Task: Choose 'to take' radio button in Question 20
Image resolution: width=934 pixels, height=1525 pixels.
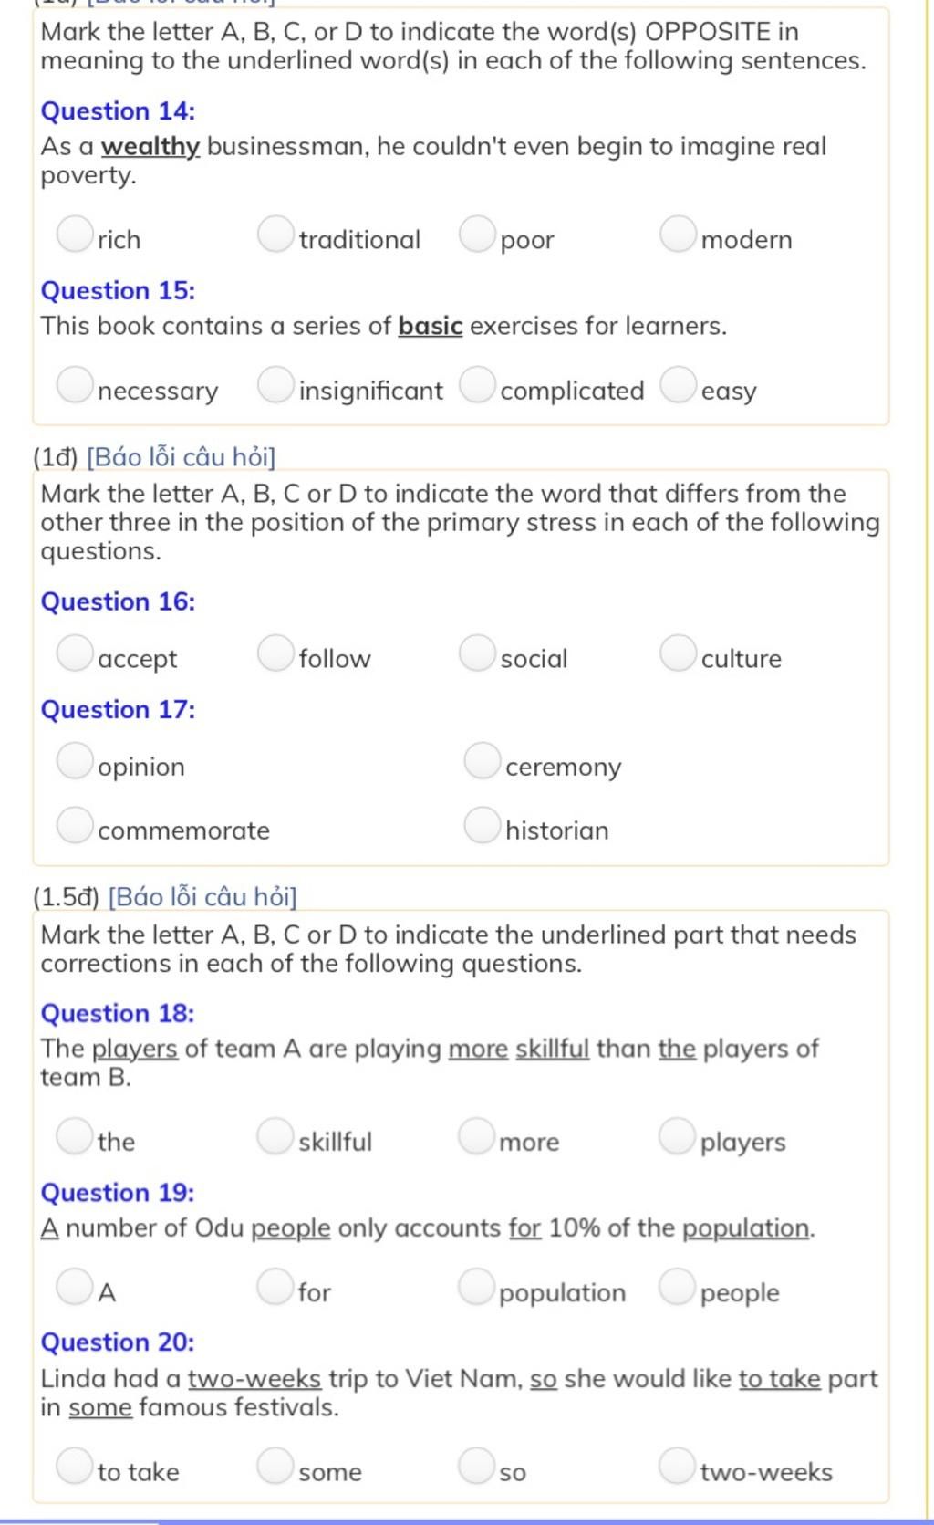Action: click(x=74, y=1466)
